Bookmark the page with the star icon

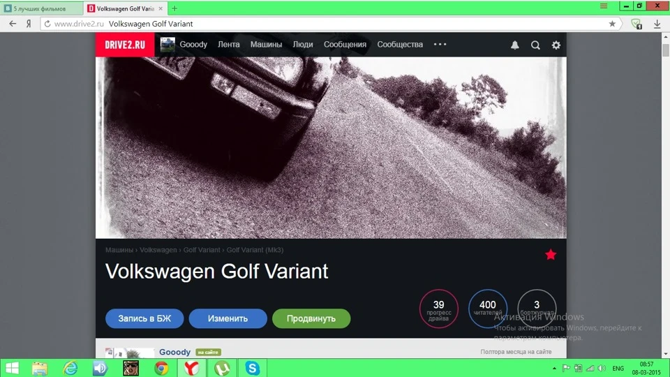point(612,24)
